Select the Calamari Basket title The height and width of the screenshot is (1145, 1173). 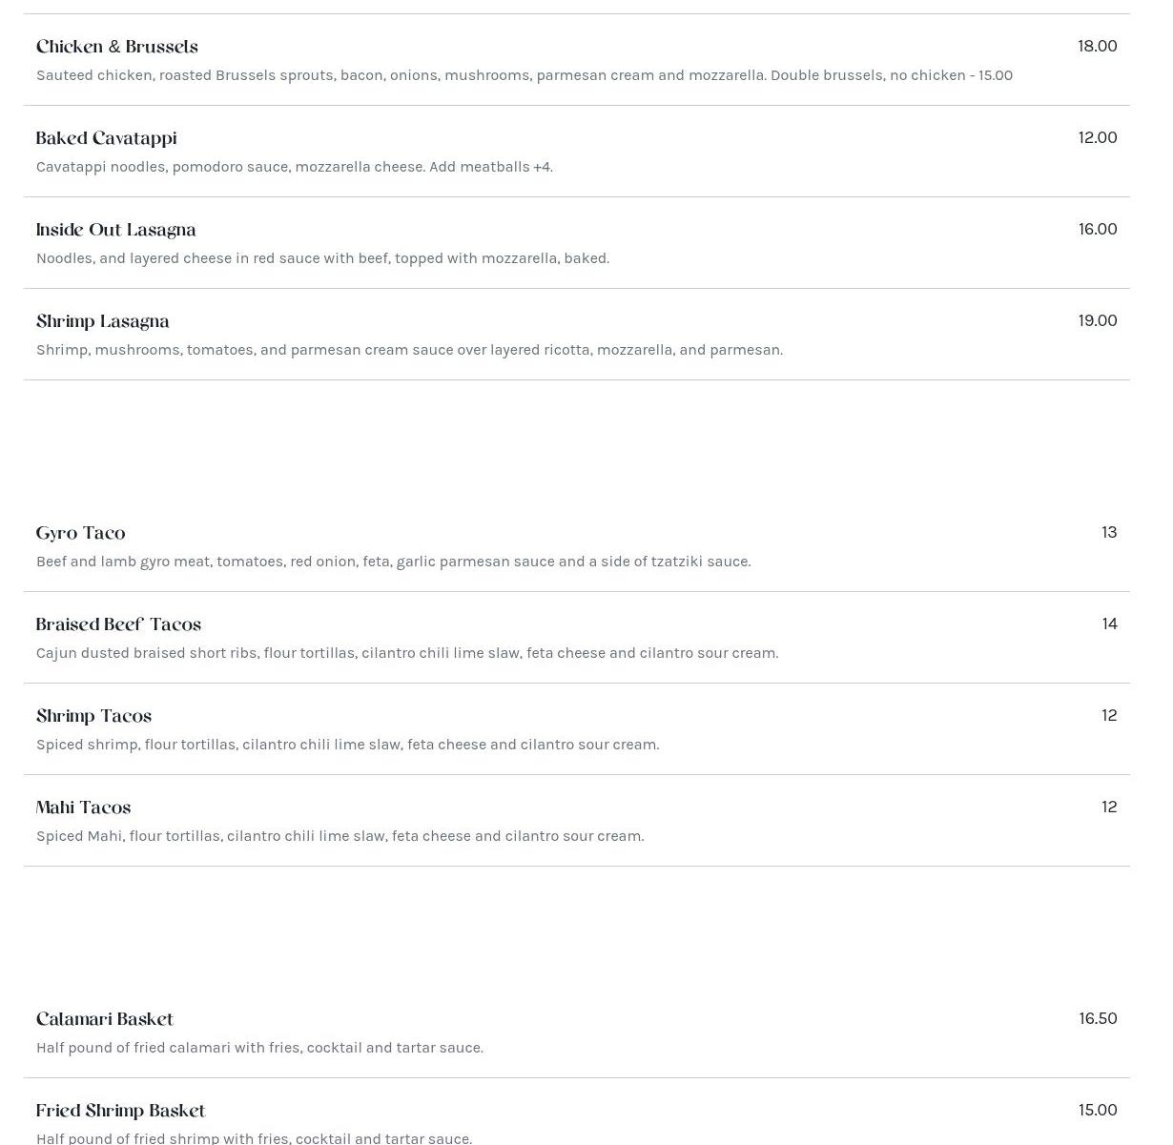(x=105, y=1019)
